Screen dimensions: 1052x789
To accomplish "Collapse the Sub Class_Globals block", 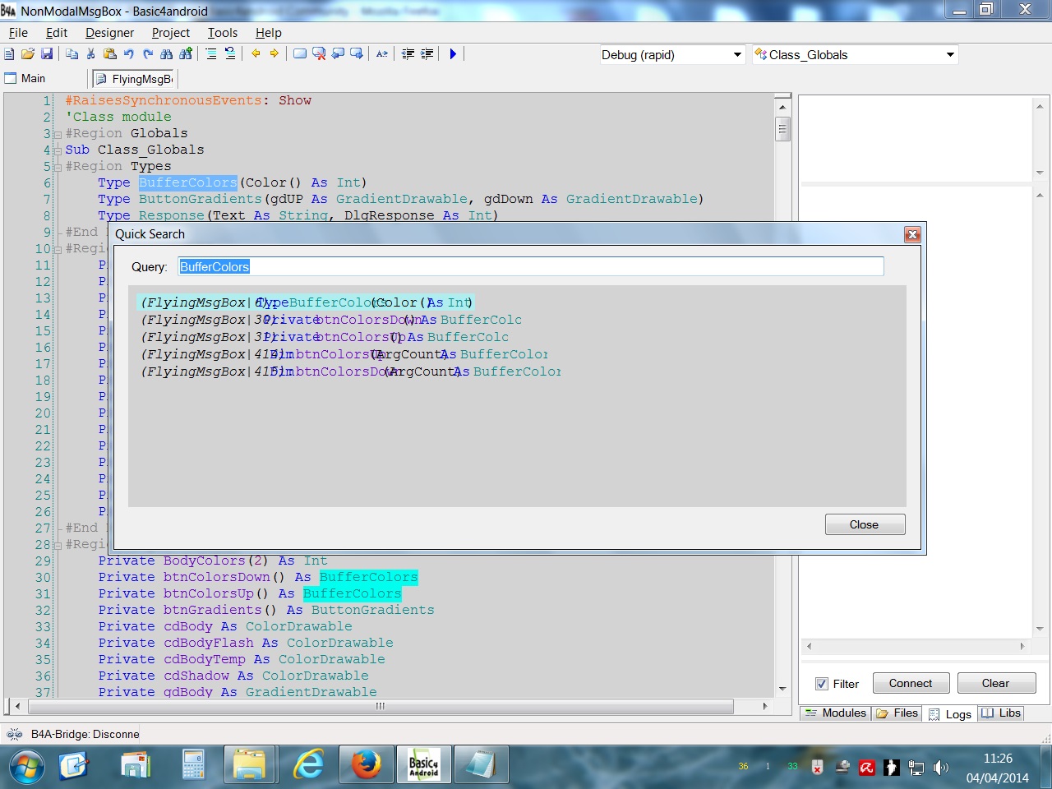I will point(58,150).
